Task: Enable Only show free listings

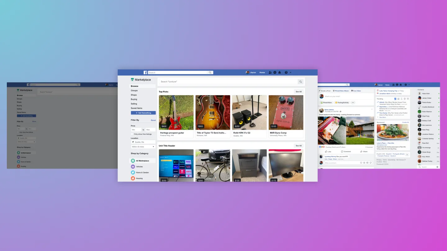Action: [x=132, y=134]
